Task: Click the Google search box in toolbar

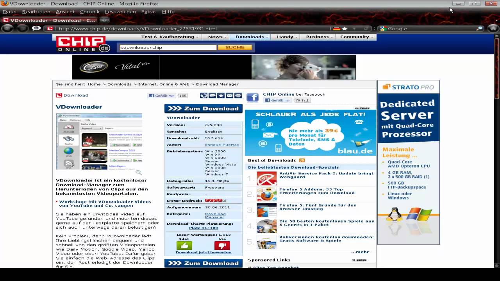Action: coord(431,28)
